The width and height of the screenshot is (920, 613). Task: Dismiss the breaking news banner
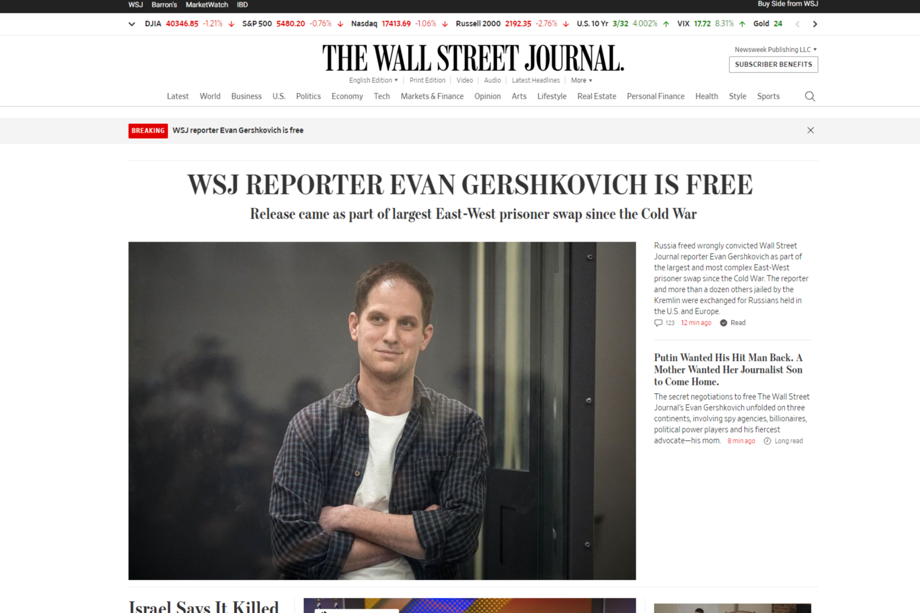click(x=810, y=131)
